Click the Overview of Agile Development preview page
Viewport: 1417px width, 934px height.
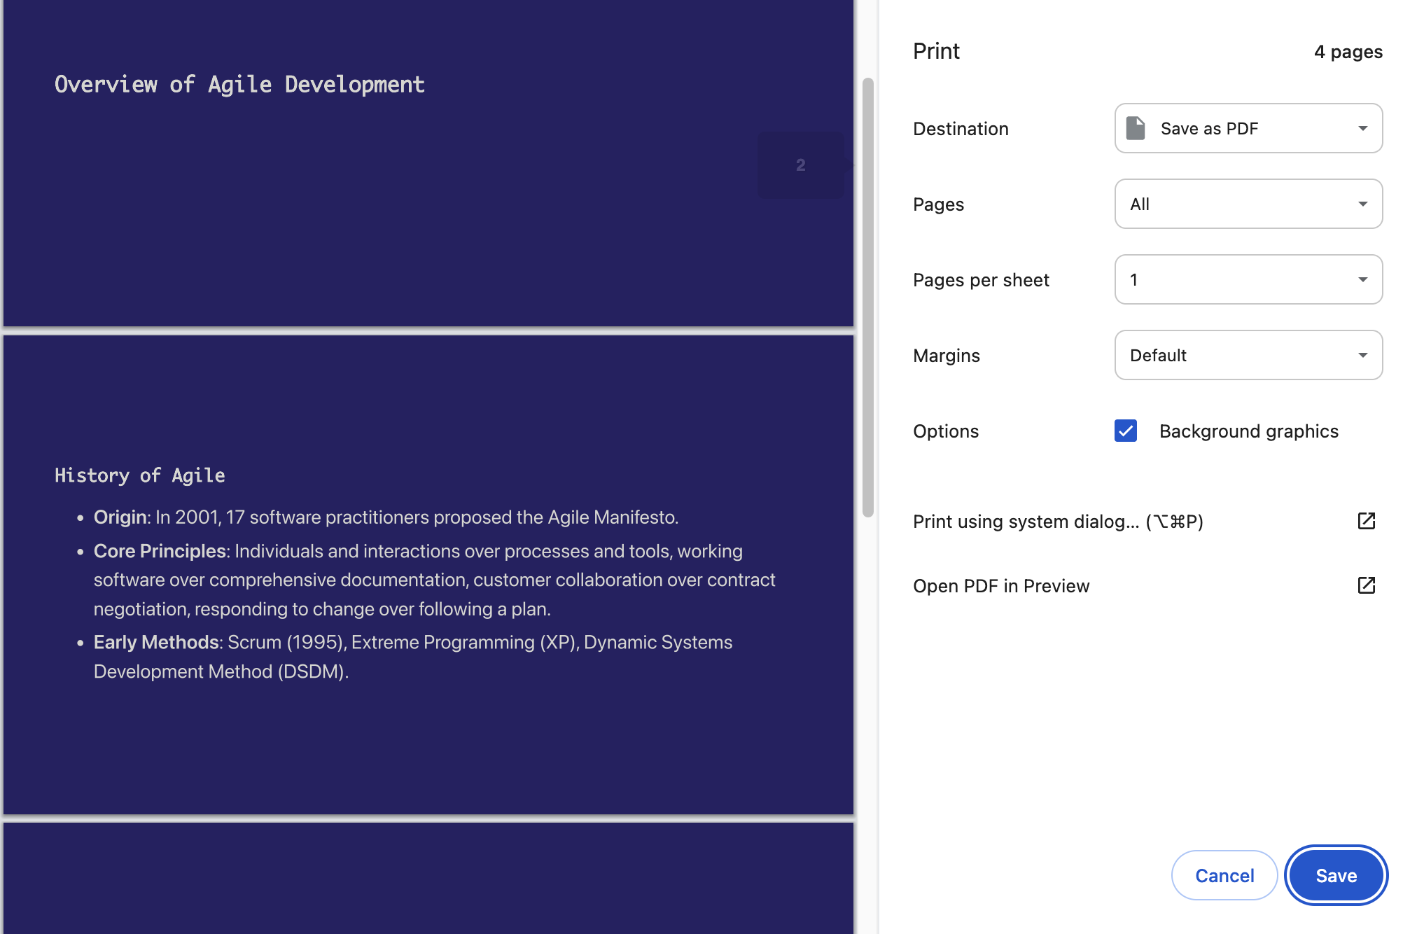pos(428,163)
